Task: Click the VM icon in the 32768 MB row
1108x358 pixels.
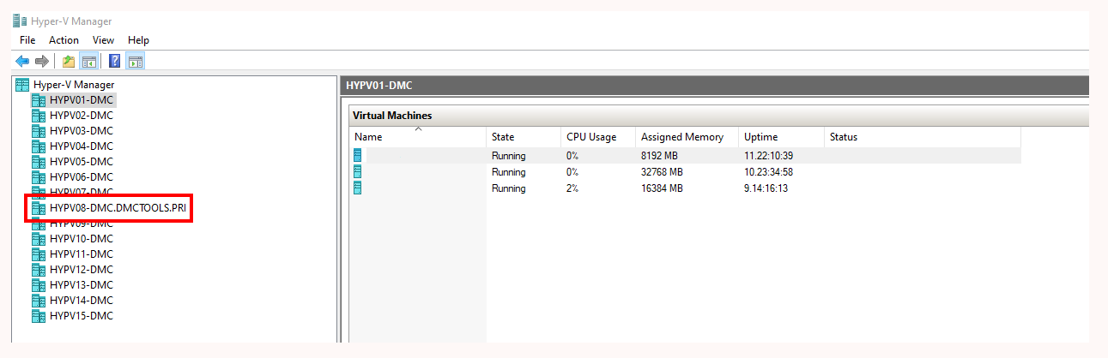Action: [x=358, y=172]
